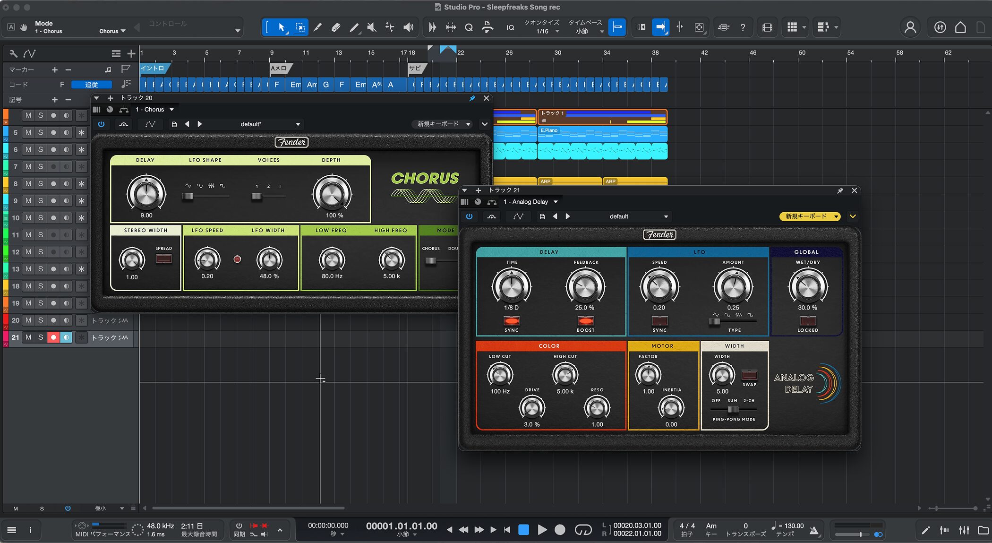
Task: Expand the '1 - Chorus' device selector
Action: tap(155, 110)
